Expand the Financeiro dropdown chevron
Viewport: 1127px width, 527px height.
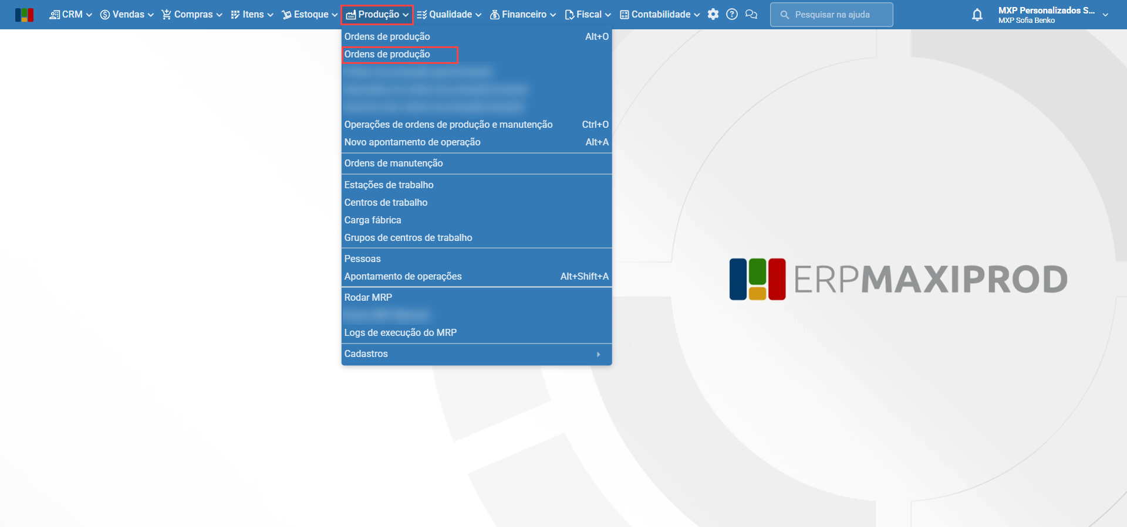(x=553, y=15)
